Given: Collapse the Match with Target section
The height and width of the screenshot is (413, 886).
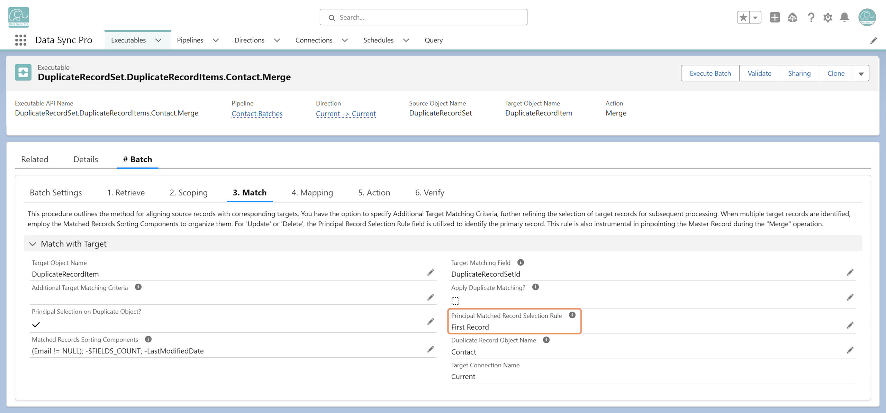Looking at the screenshot, I should 33,244.
